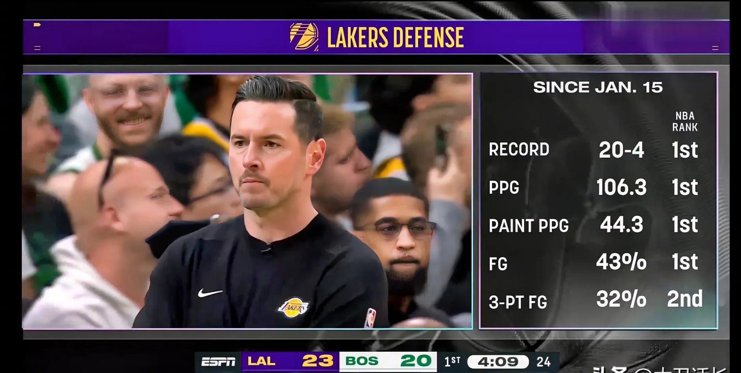Click the NBA RANK column header
The width and height of the screenshot is (741, 373).
(685, 122)
